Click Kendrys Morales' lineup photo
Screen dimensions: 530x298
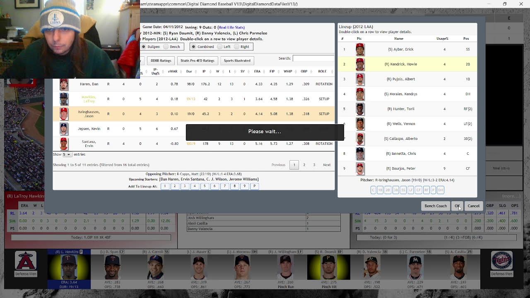click(x=360, y=94)
